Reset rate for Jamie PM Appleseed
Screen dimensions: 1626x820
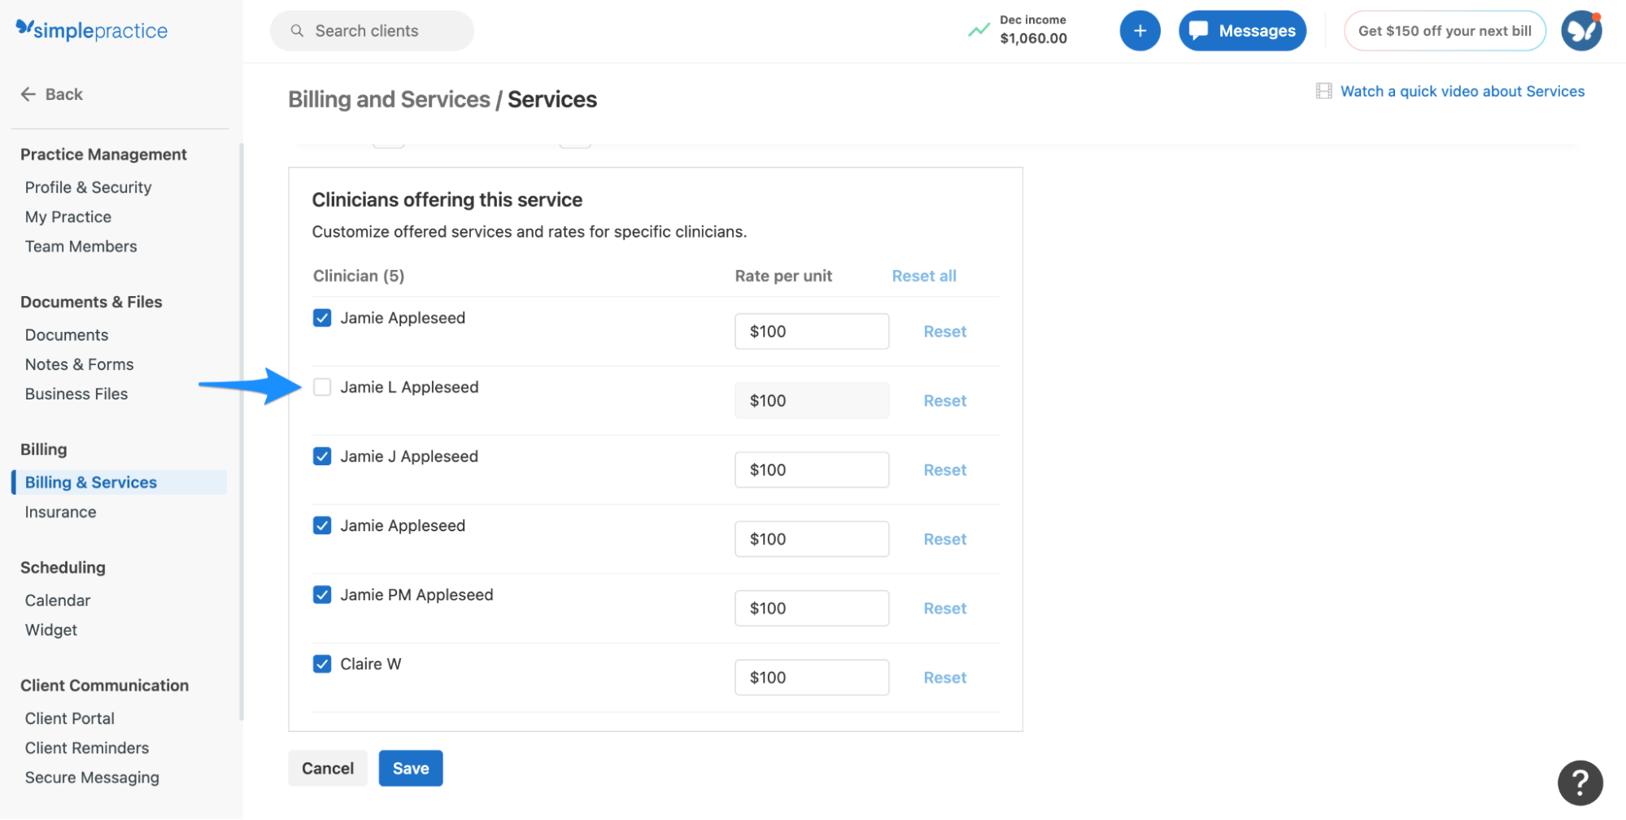(944, 608)
